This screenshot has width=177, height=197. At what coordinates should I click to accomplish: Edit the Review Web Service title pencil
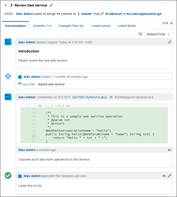pyautogui.click(x=51, y=5)
